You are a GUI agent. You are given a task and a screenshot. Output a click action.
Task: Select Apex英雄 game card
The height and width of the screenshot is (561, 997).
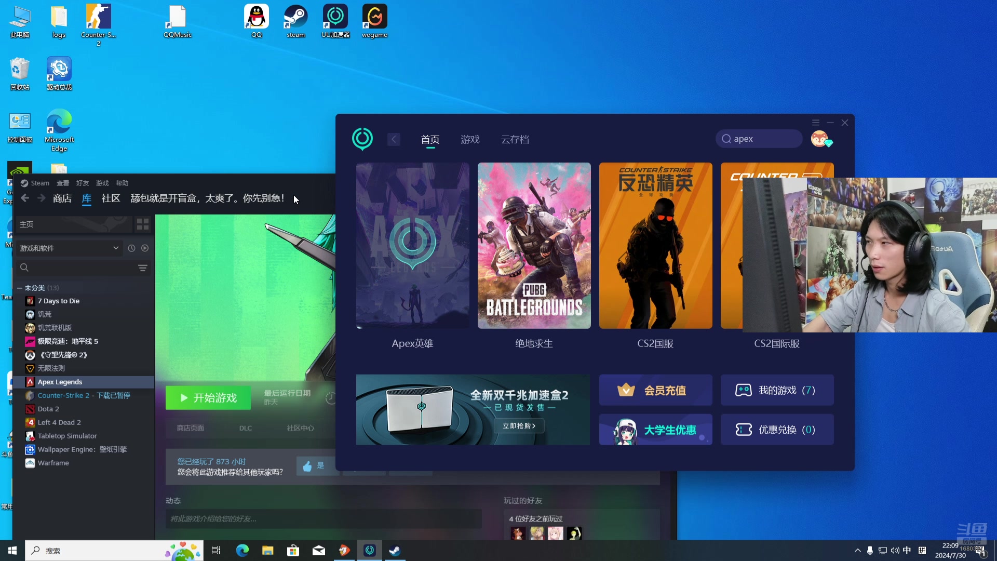coord(412,246)
